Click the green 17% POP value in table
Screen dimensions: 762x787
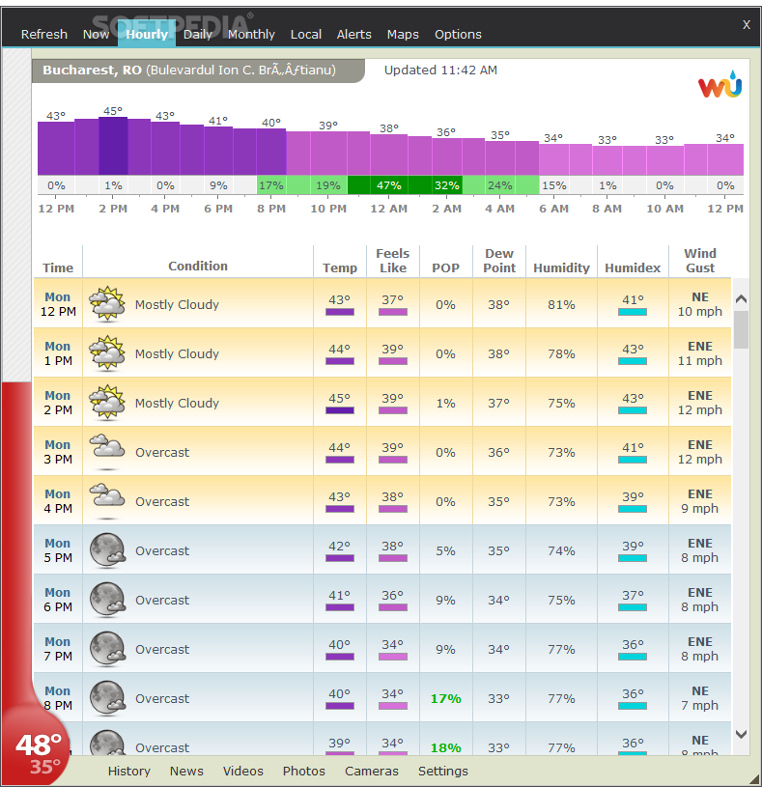point(446,699)
